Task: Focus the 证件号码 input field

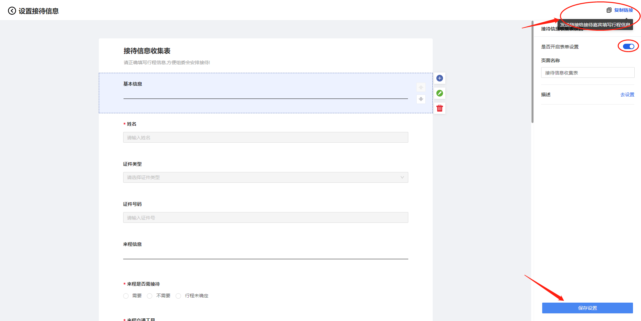Action: point(265,218)
